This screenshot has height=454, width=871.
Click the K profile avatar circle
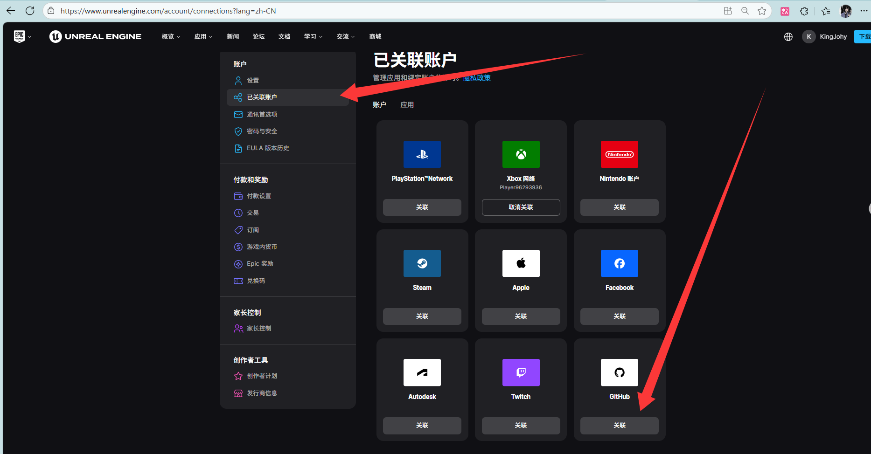click(x=808, y=37)
